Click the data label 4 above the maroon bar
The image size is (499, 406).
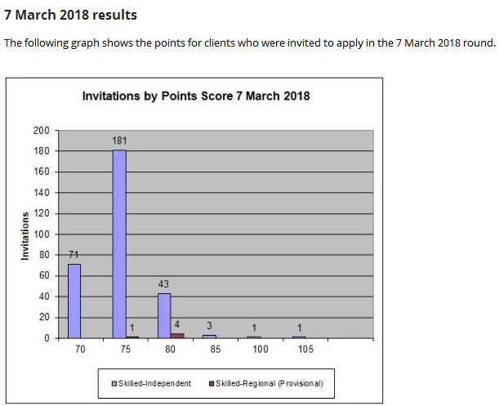coord(177,324)
